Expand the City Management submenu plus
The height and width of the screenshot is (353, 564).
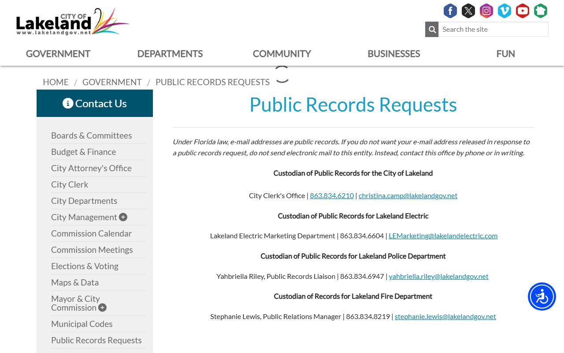point(123,217)
